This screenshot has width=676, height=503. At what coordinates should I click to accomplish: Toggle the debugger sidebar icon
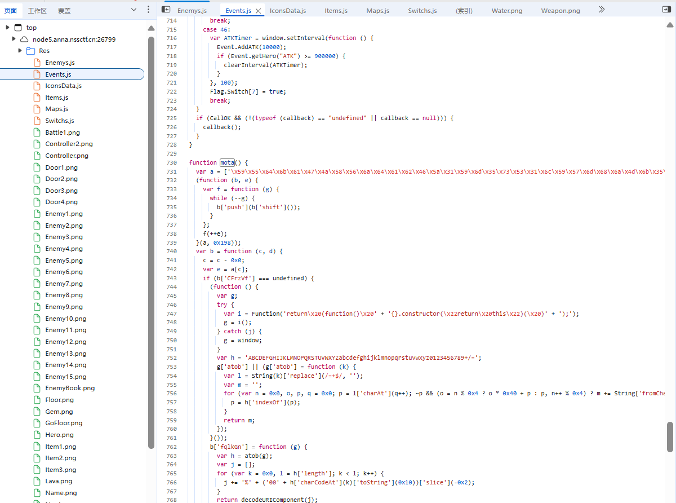666,10
